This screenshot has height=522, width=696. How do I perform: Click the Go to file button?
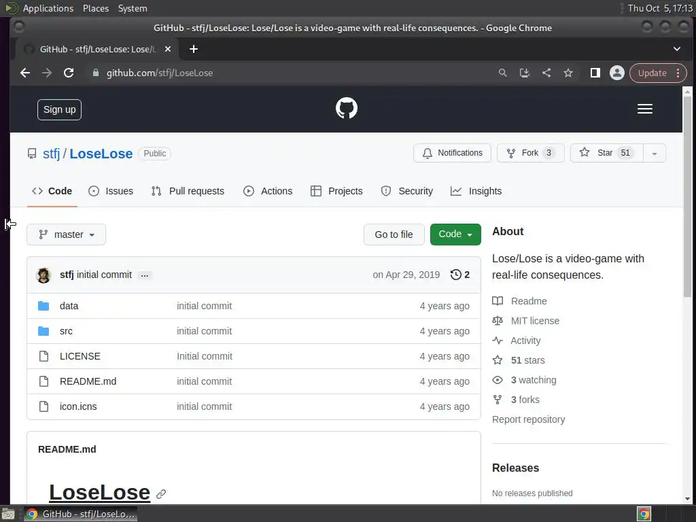[x=394, y=234]
